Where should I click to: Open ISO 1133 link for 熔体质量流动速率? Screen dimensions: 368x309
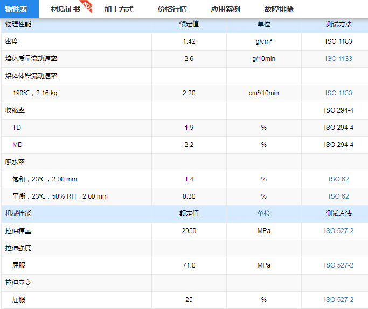coord(338,59)
